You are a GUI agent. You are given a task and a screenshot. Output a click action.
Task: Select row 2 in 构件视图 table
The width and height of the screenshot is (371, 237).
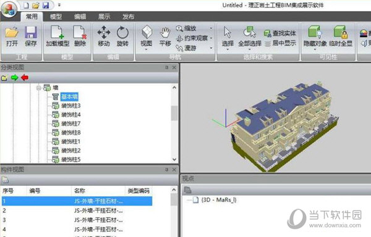coord(77,210)
